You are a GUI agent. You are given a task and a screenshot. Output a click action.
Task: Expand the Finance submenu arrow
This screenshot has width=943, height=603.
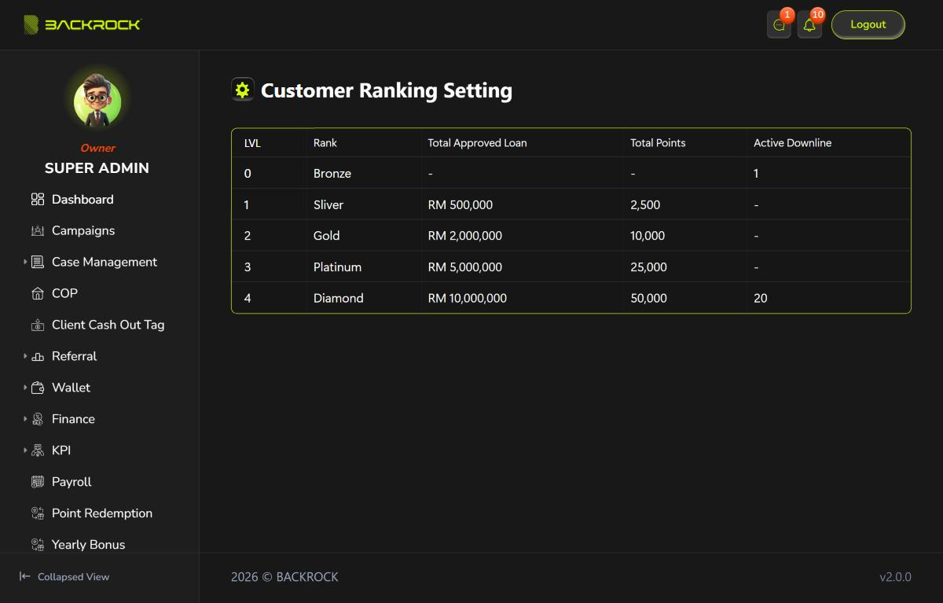(x=25, y=419)
